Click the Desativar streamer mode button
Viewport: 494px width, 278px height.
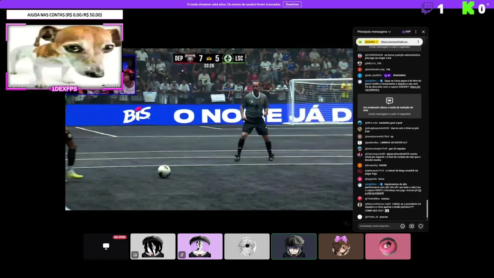pos(292,4)
